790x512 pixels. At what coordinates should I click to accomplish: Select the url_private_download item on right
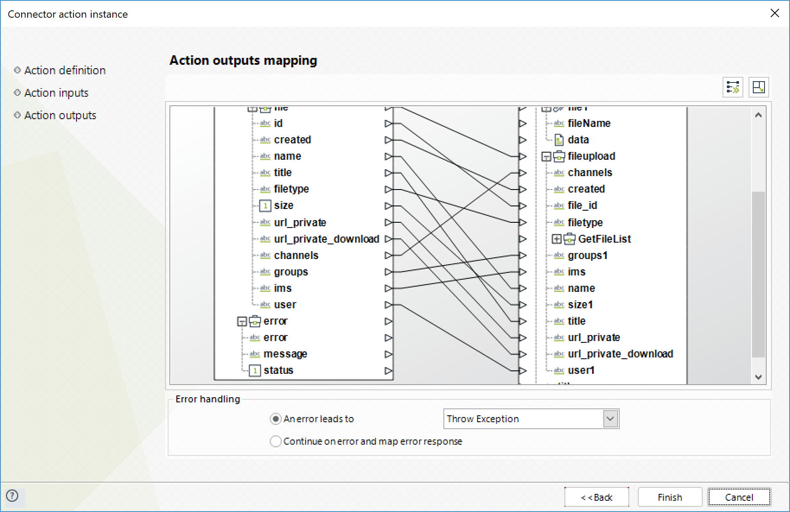(620, 354)
